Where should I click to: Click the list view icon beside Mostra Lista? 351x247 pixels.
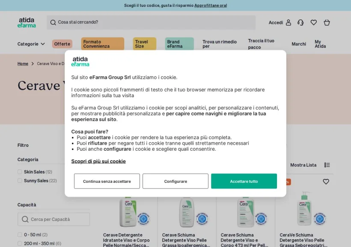tap(327, 165)
